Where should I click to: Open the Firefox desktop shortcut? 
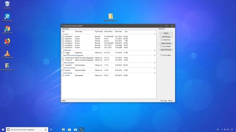pyautogui.click(x=7, y=42)
